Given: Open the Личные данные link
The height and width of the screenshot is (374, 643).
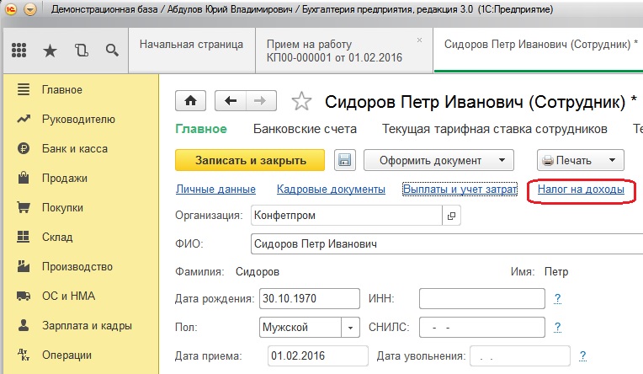Looking at the screenshot, I should click(215, 190).
